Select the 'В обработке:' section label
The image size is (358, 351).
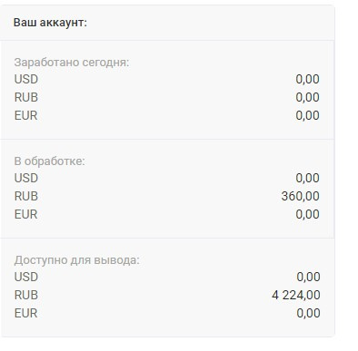click(50, 161)
